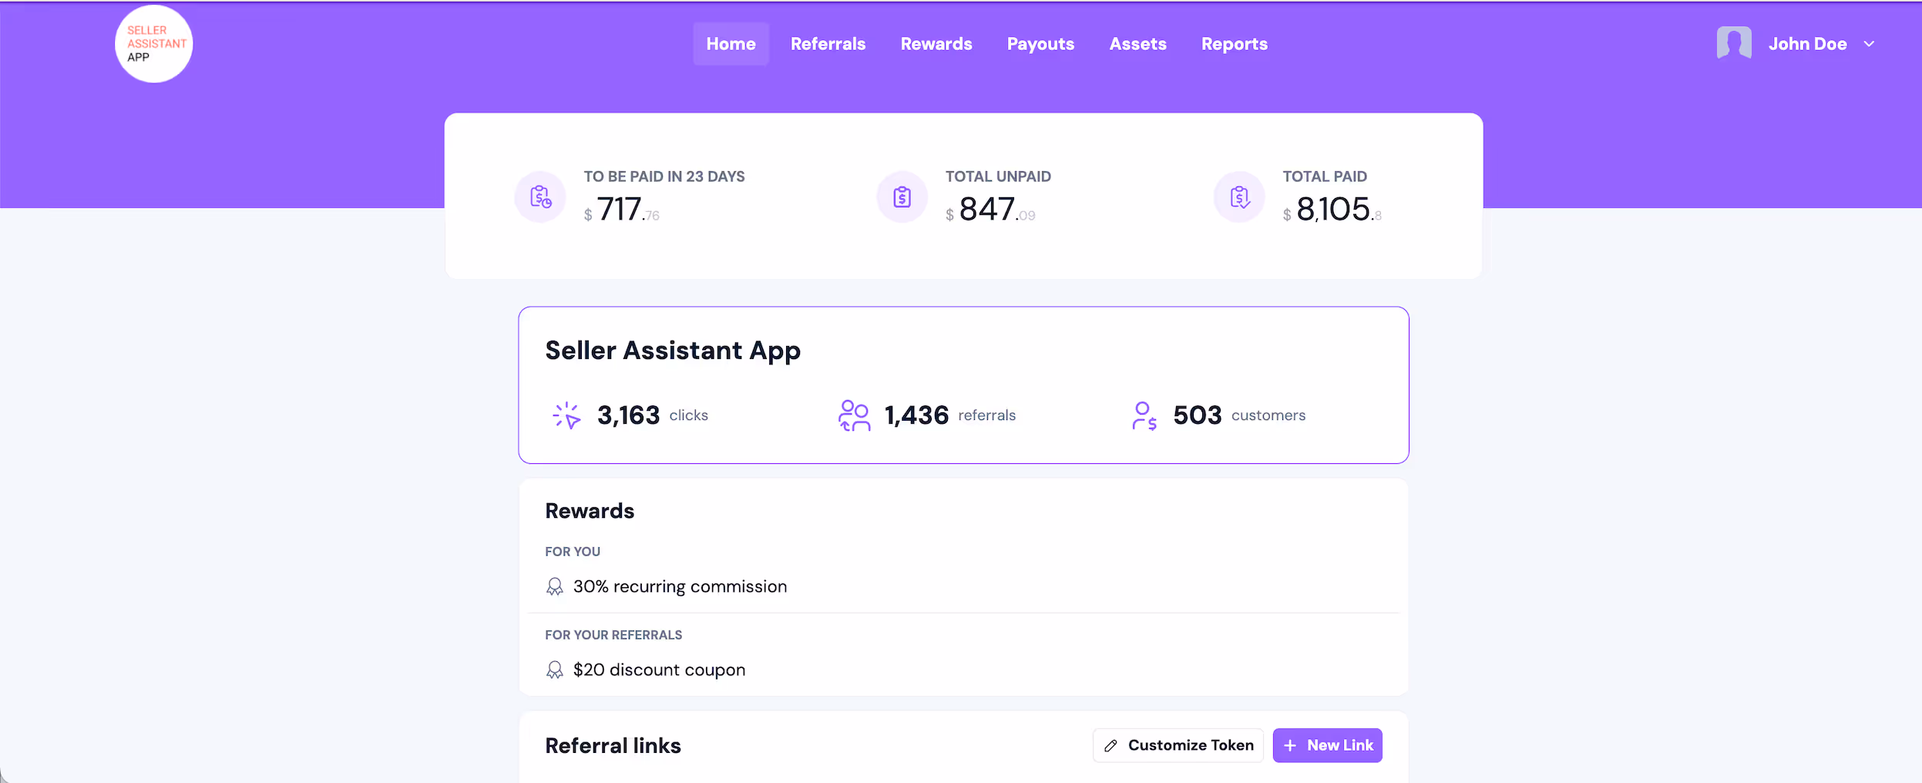Select the John Doe username
Screen dimensions: 1922x783
(x=1807, y=44)
